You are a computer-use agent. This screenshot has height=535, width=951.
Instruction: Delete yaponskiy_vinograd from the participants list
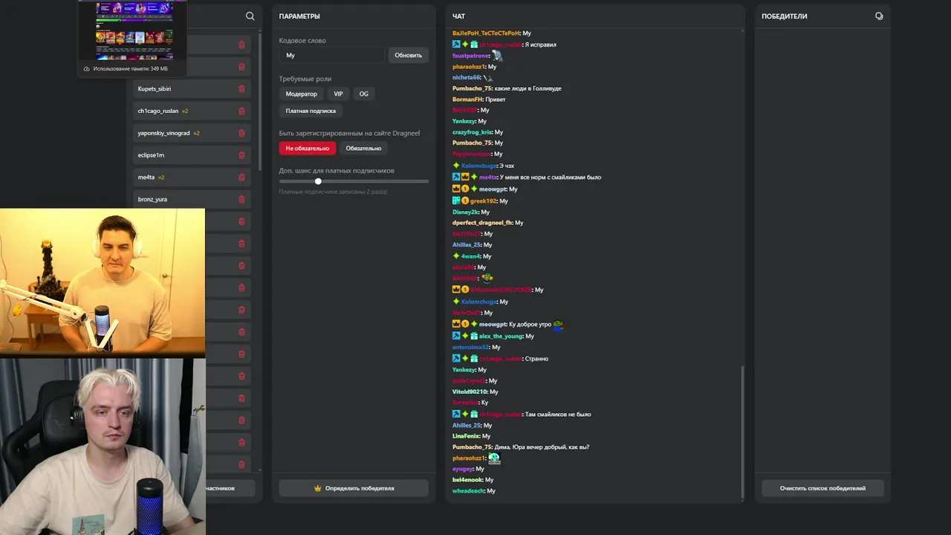[x=241, y=133]
